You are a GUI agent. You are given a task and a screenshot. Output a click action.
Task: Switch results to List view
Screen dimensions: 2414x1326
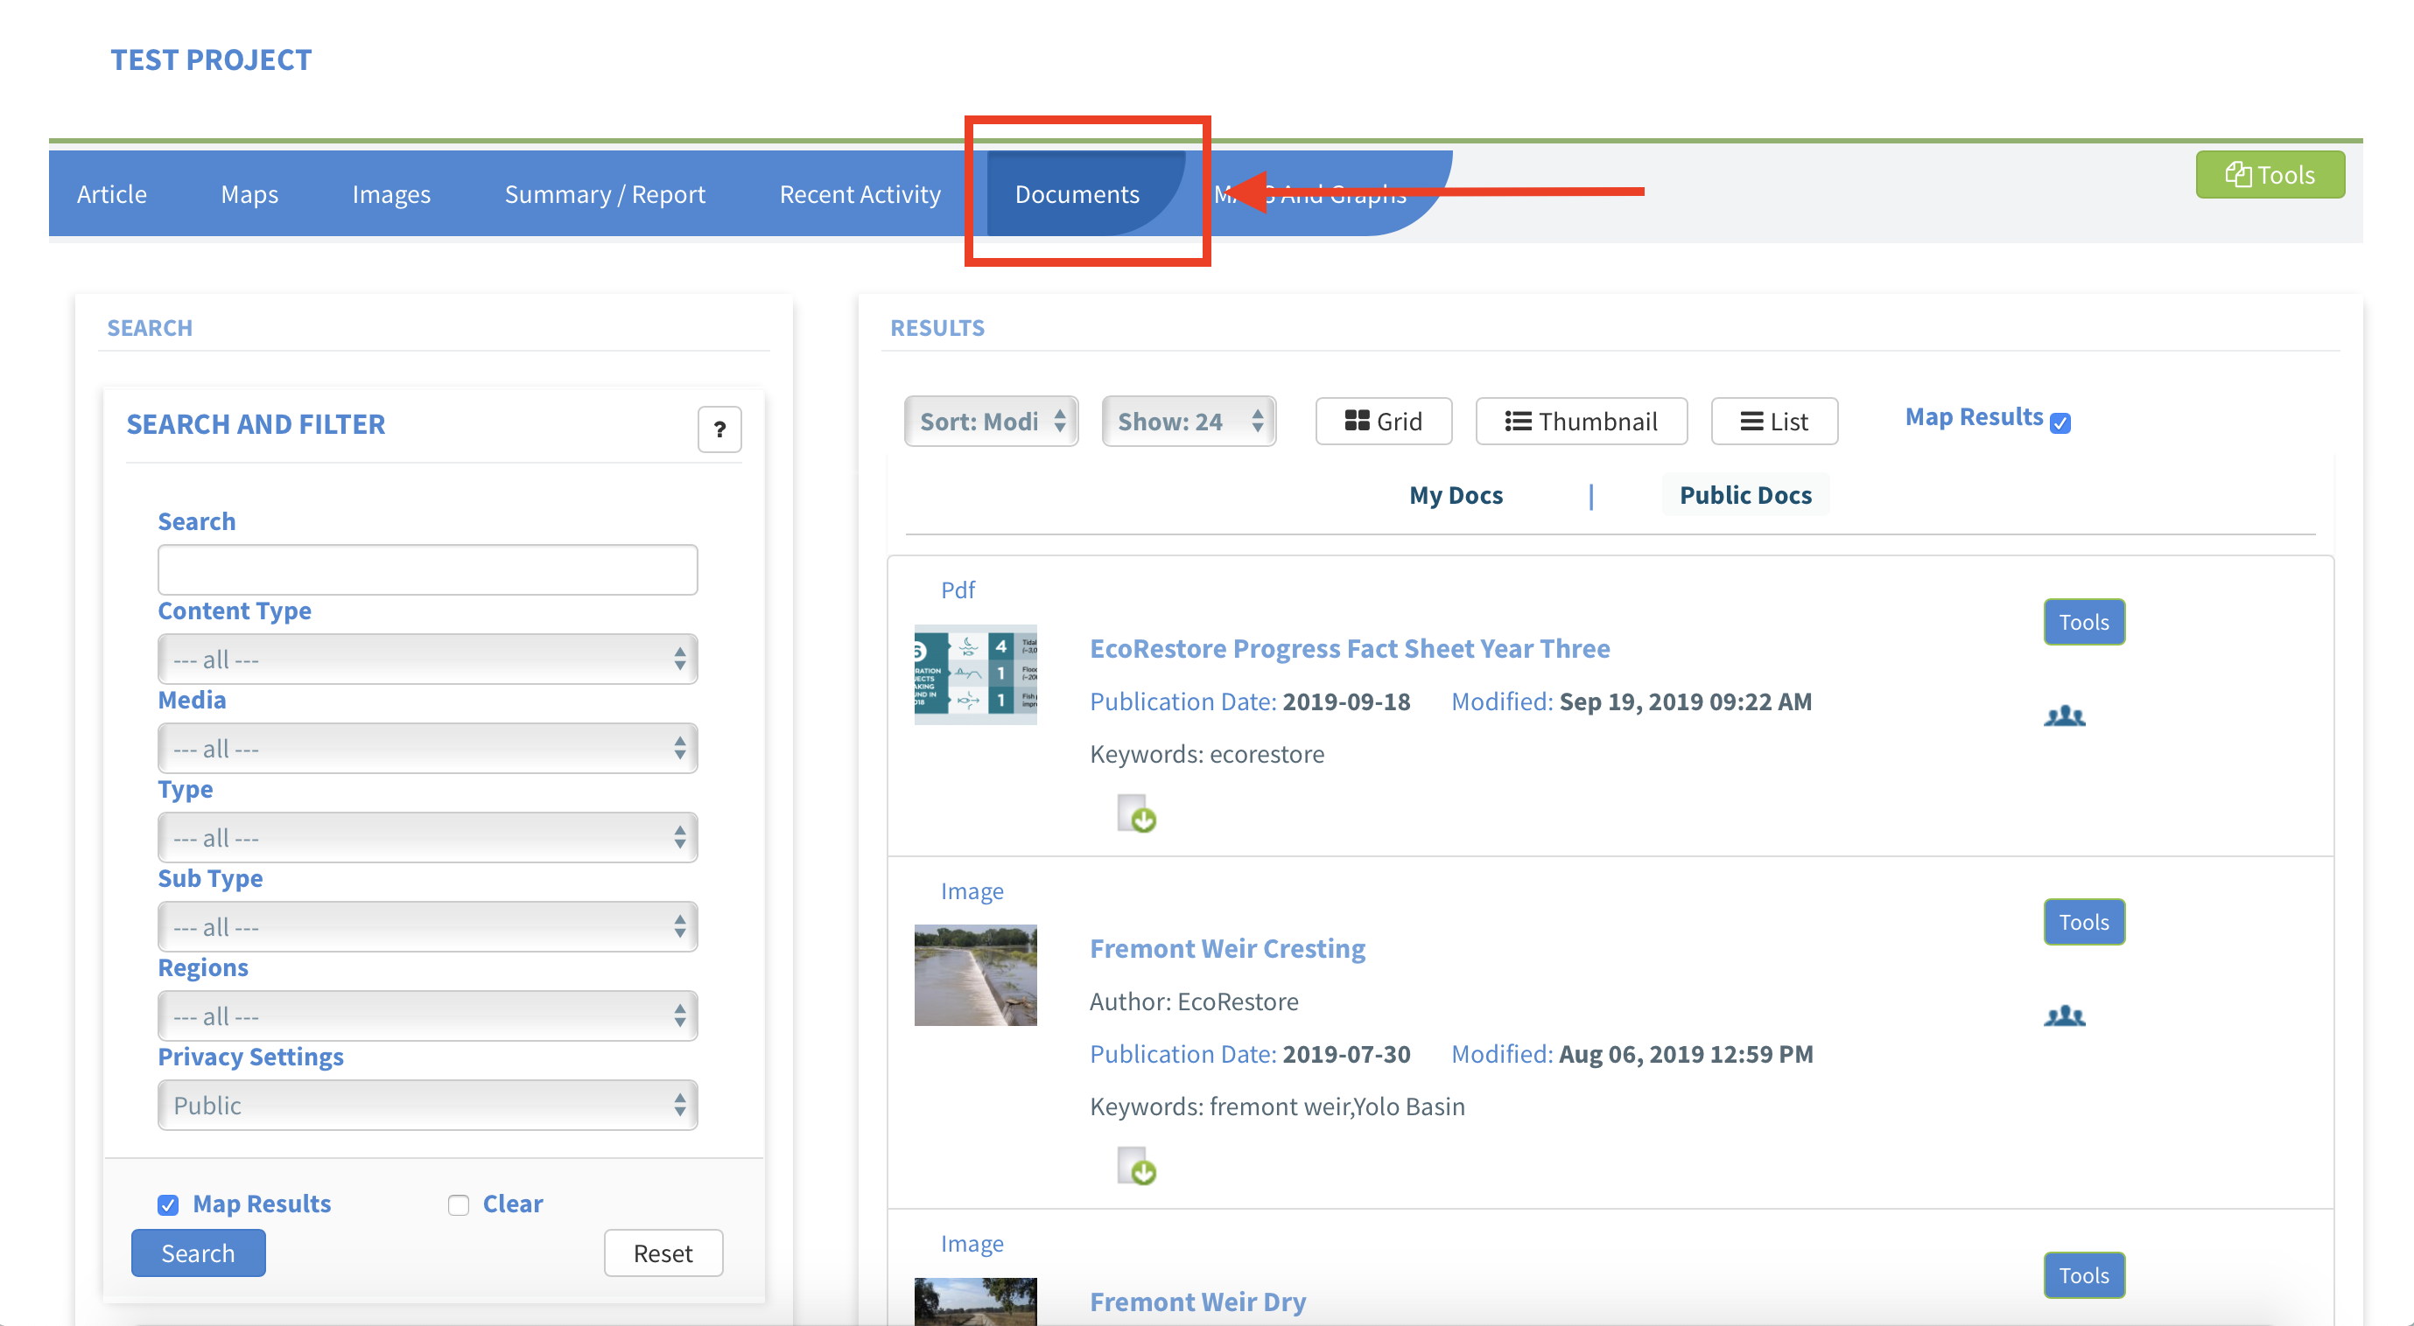tap(1774, 422)
